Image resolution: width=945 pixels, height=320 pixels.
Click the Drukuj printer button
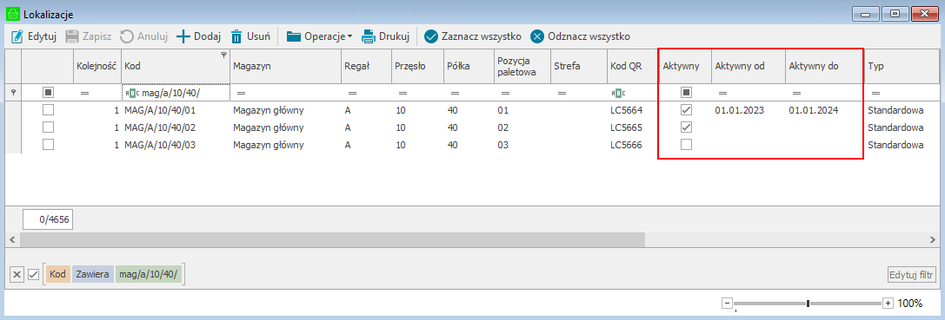pos(386,36)
